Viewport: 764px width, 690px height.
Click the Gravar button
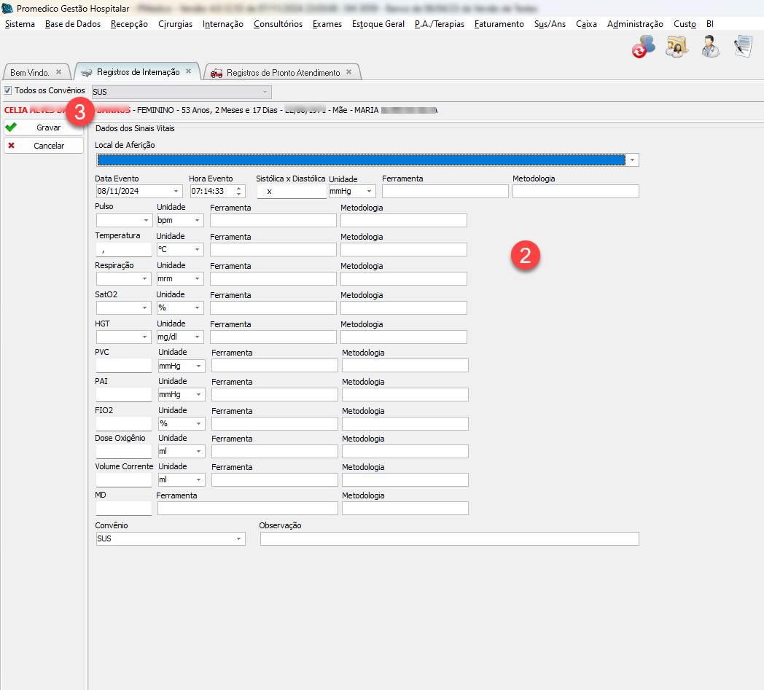click(42, 128)
